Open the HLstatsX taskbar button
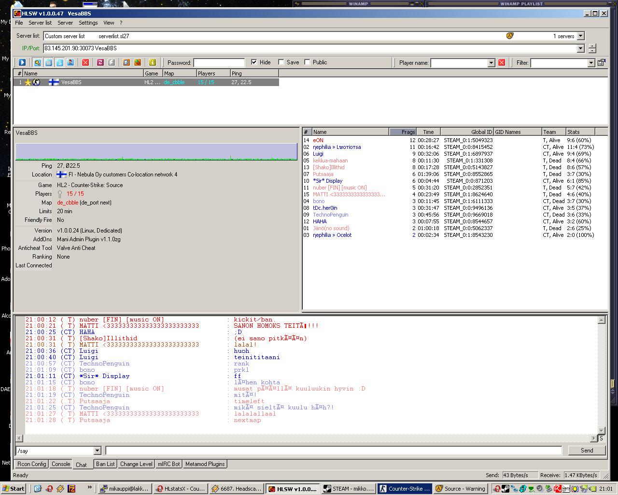 [181, 489]
